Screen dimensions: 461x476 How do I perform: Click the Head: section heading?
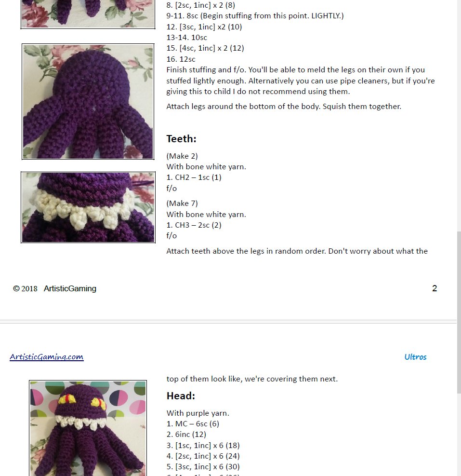pos(181,396)
